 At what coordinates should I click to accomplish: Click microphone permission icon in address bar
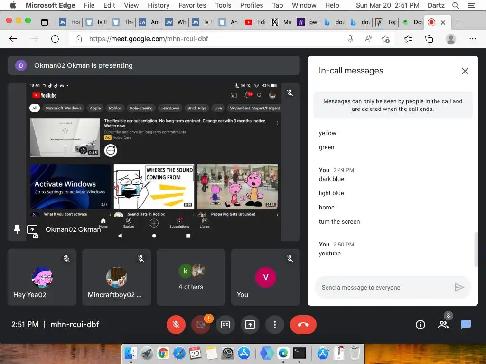click(350, 39)
